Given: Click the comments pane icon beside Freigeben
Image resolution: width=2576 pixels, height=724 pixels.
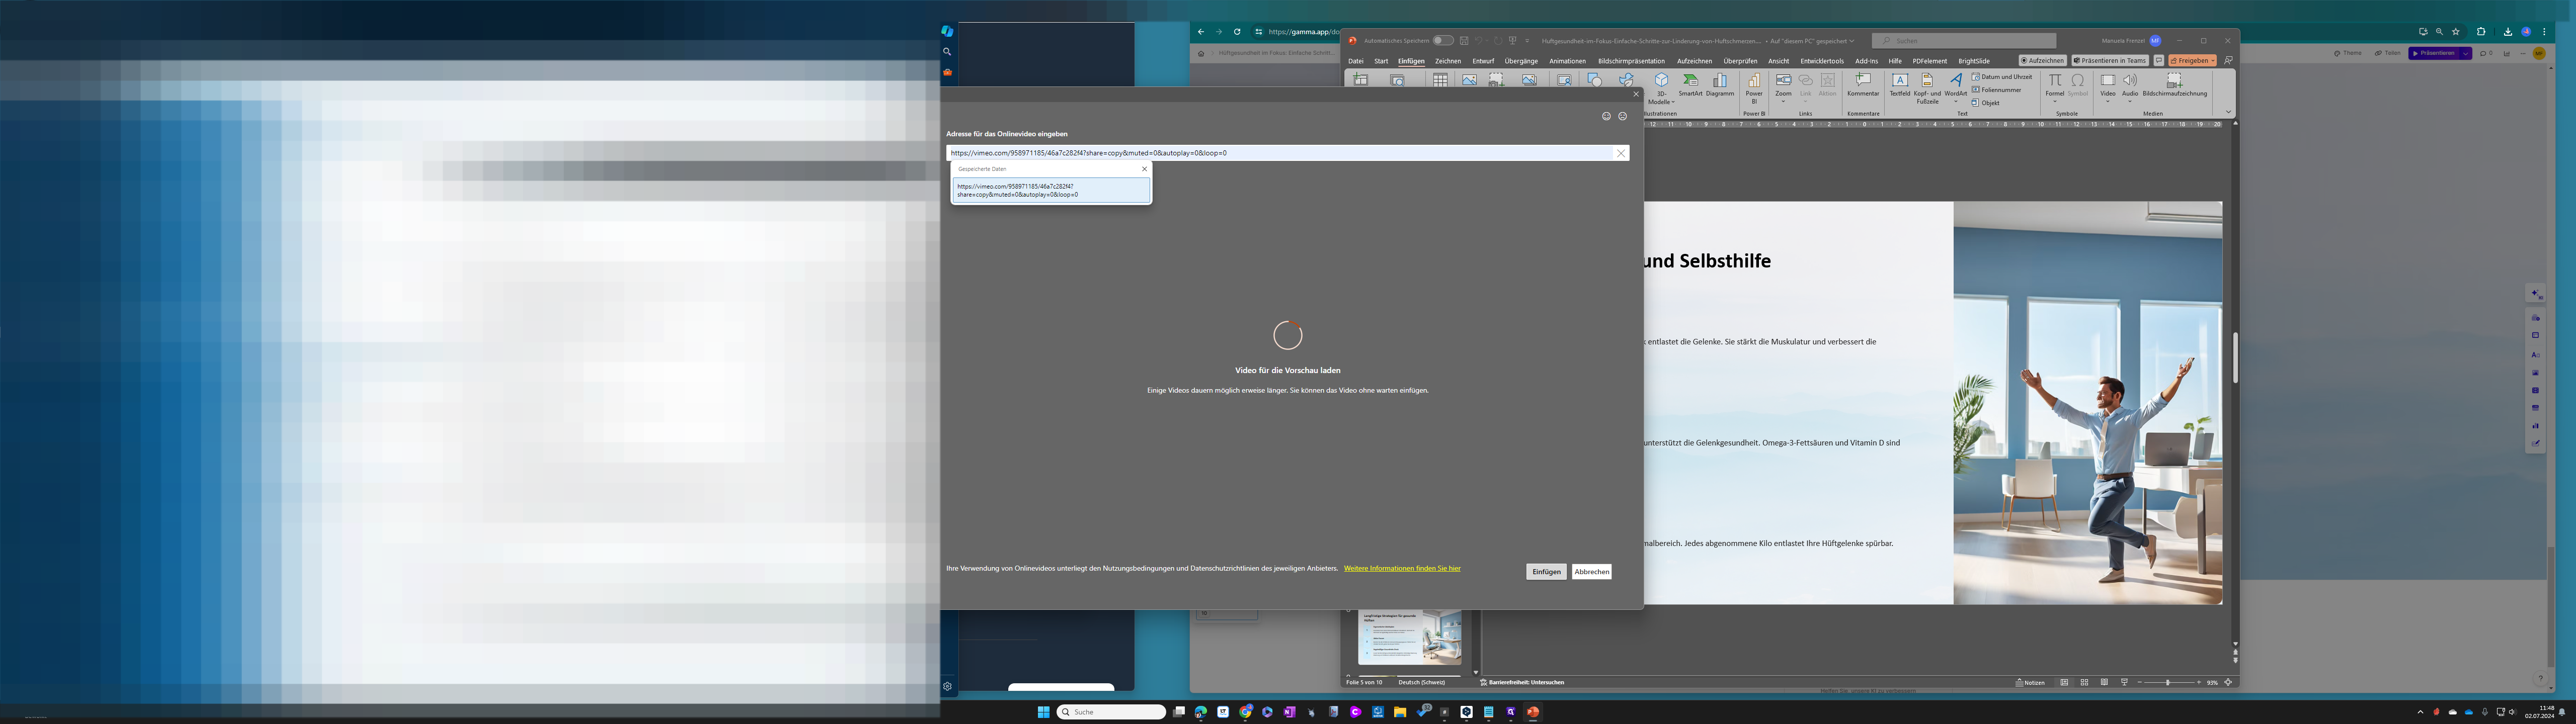Looking at the screenshot, I should [x=2158, y=61].
